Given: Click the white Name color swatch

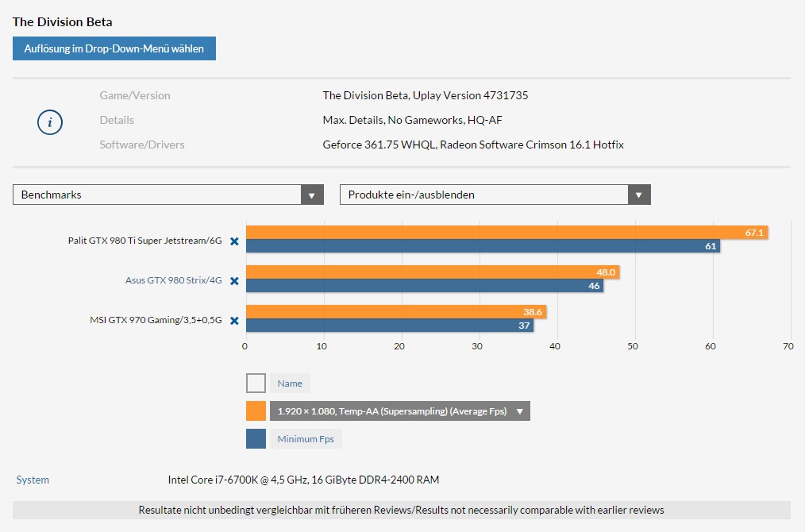Looking at the screenshot, I should coord(256,383).
